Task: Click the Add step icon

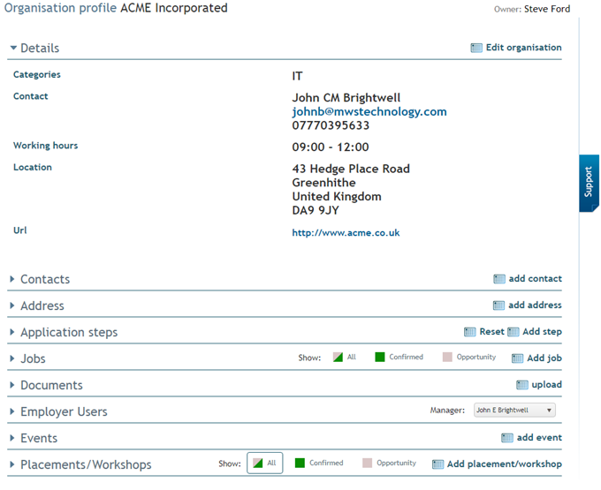Action: click(514, 332)
